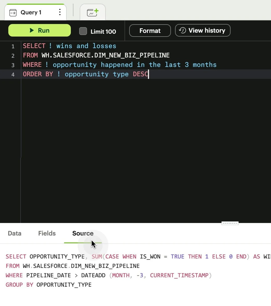
Task: Click the empty editor area below line 4
Action: [146, 150]
